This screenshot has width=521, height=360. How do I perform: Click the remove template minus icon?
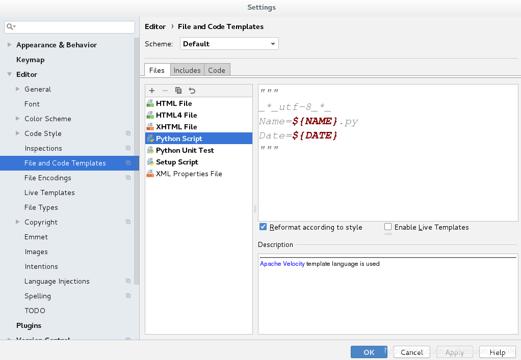(x=165, y=91)
